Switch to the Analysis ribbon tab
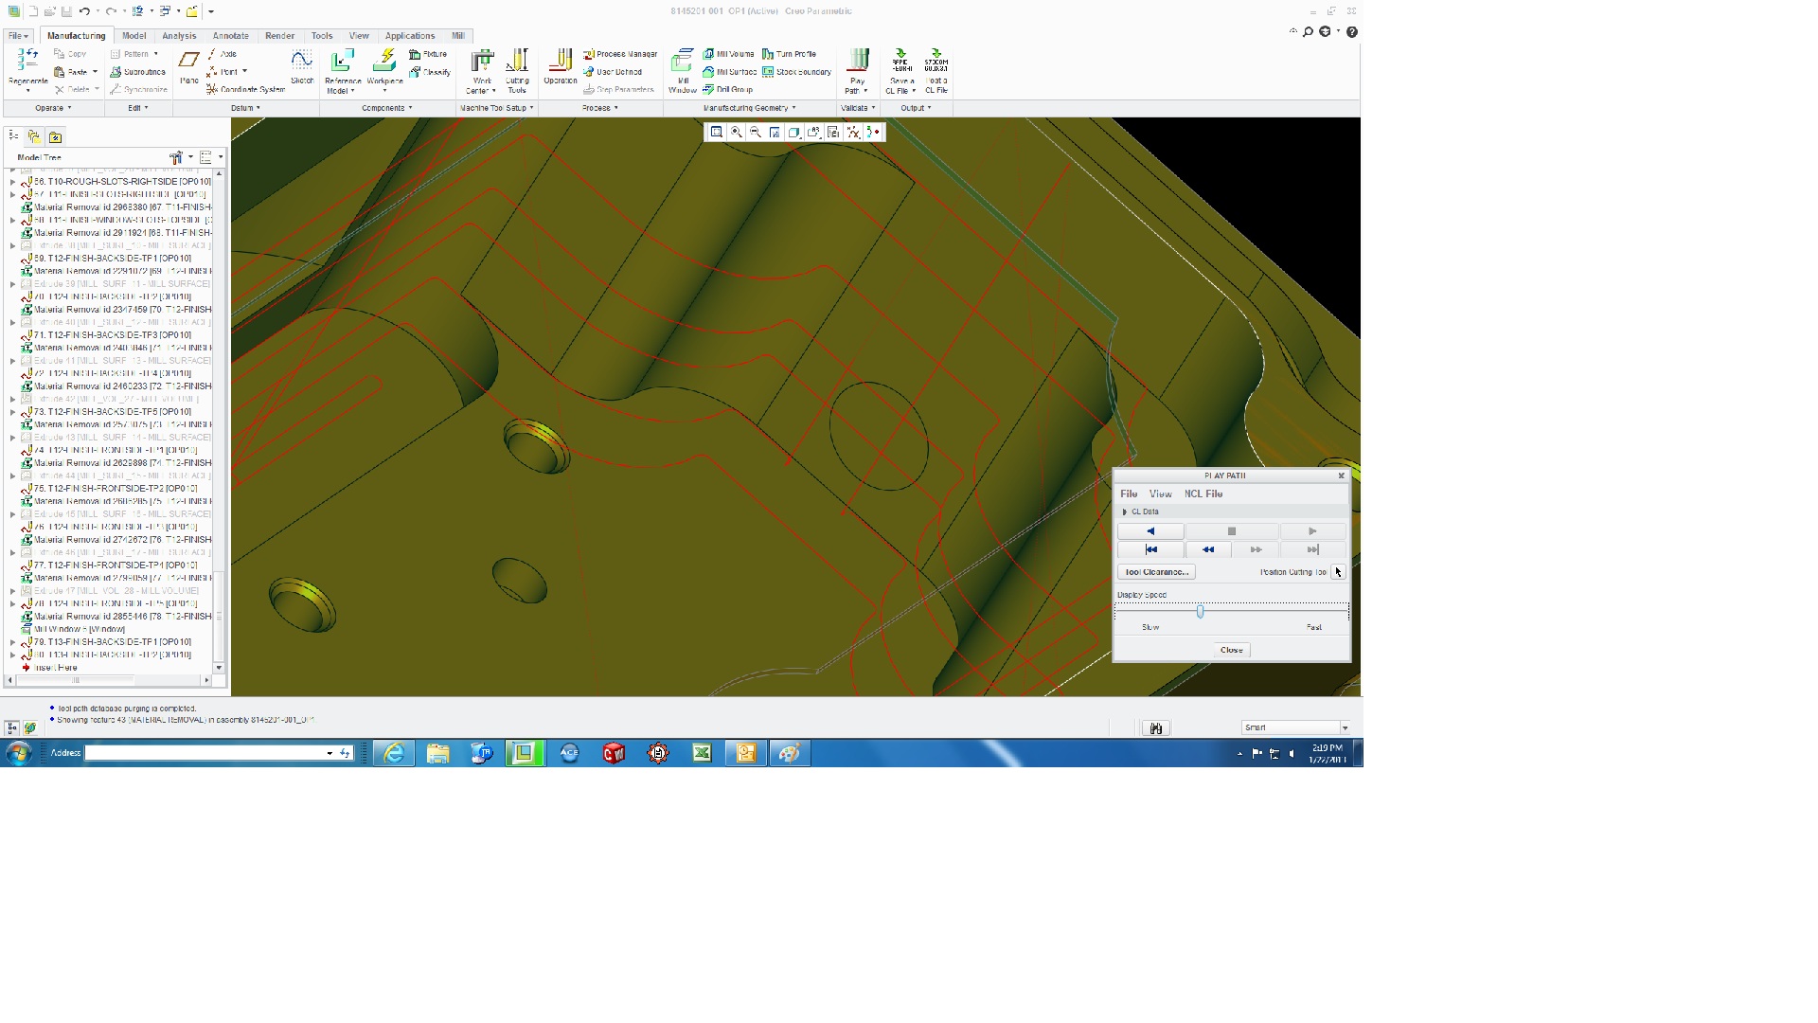The image size is (1818, 1023). (179, 36)
